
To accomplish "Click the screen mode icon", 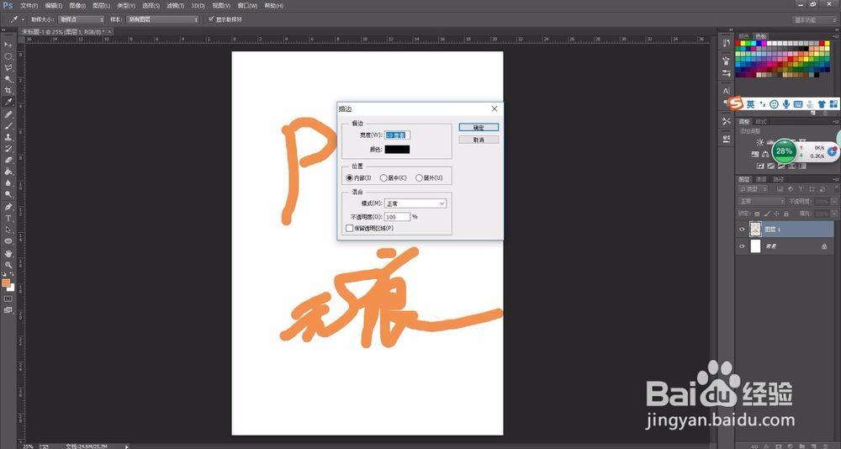I will click(x=8, y=310).
